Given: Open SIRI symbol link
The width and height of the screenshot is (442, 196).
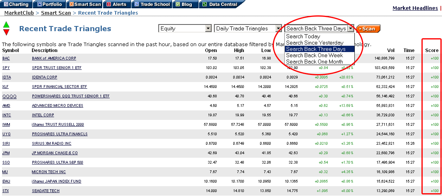Looking at the screenshot, I should tap(6, 144).
